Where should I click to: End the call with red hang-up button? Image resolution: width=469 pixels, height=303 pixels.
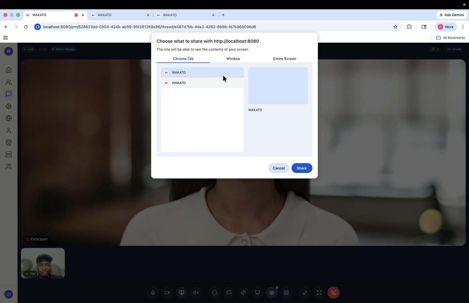pyautogui.click(x=333, y=292)
